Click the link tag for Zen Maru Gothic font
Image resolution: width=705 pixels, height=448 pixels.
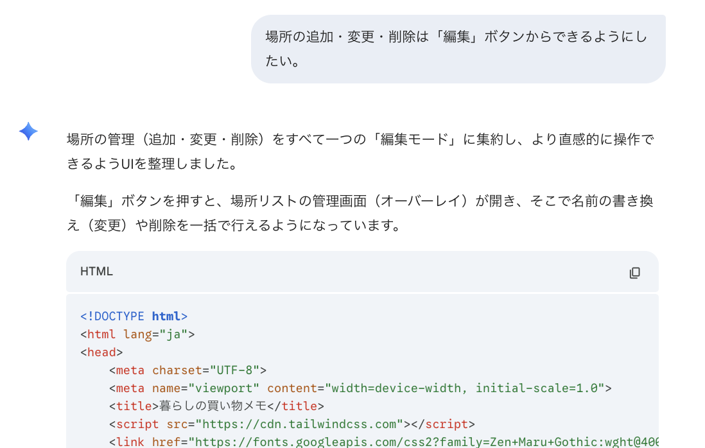(x=385, y=442)
